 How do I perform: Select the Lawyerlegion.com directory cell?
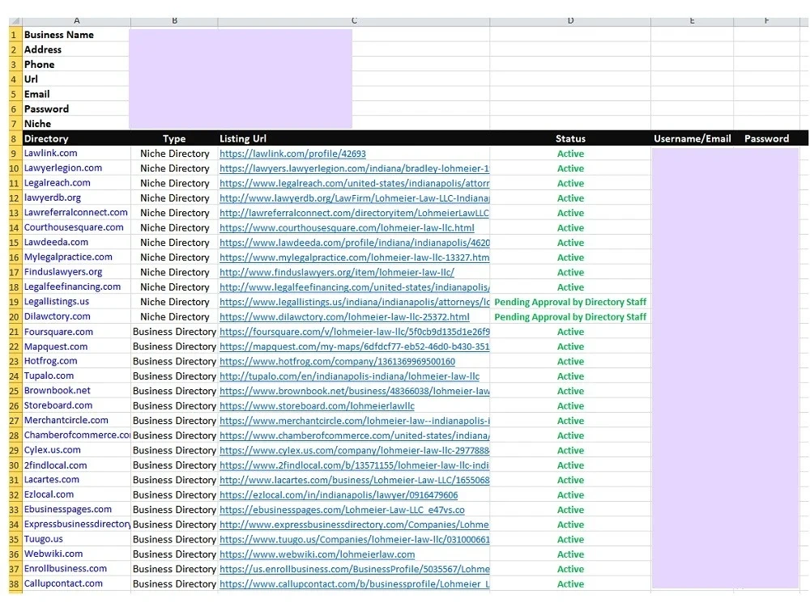76,168
